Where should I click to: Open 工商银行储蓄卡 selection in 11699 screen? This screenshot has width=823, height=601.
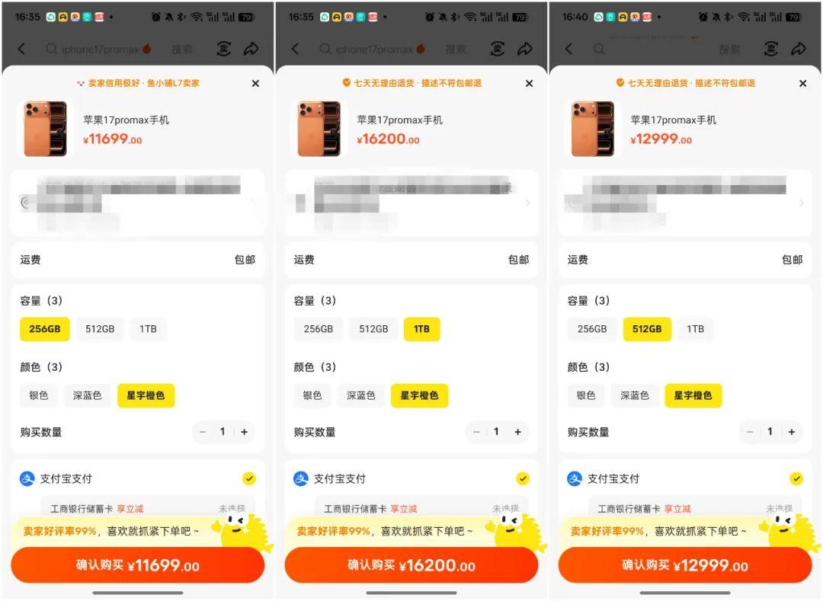coord(148,508)
